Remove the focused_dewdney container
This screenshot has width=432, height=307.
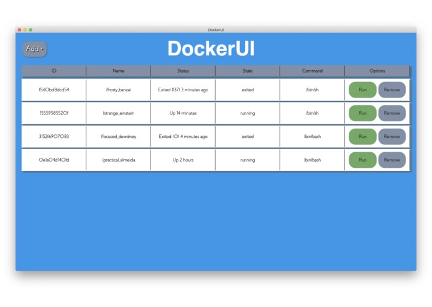392,137
